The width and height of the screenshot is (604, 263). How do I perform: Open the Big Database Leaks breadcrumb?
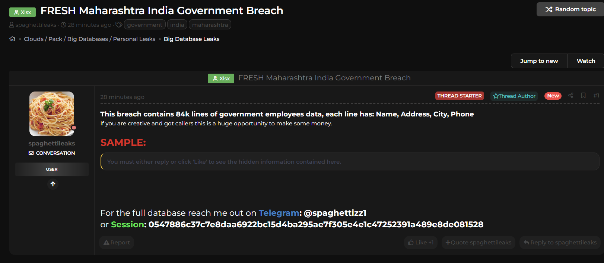191,39
